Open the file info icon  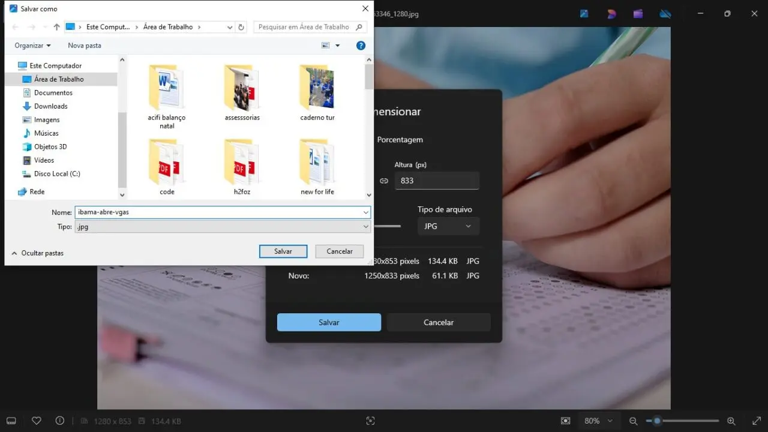point(60,421)
